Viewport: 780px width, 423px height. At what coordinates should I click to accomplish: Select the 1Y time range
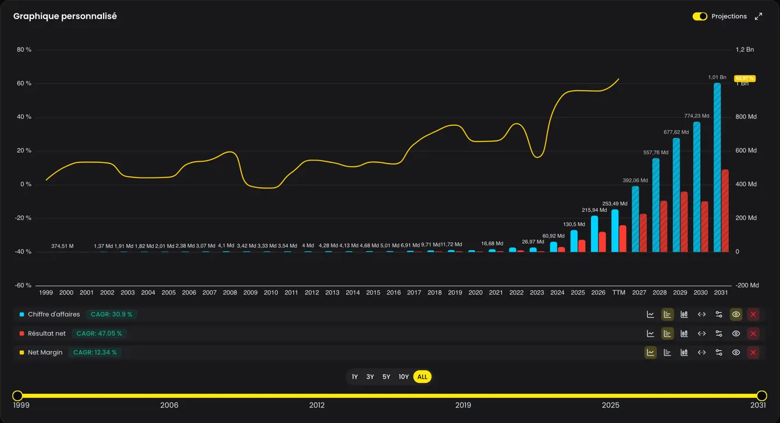click(355, 377)
